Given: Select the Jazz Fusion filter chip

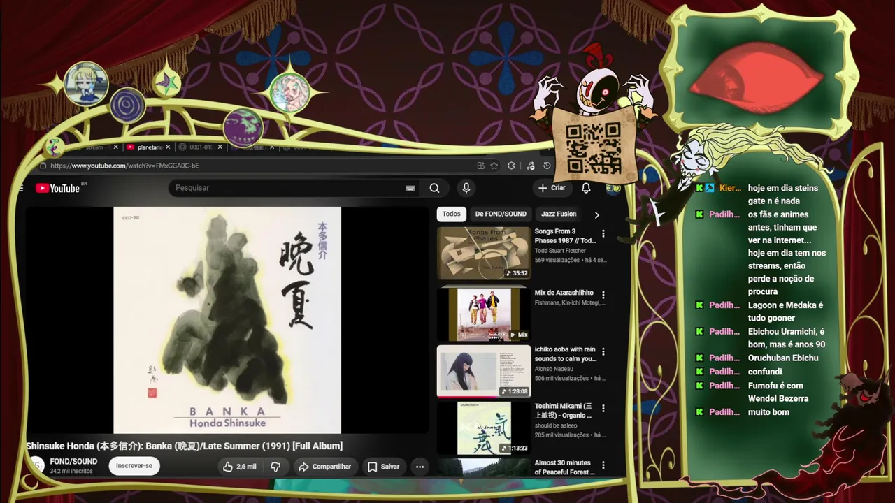Looking at the screenshot, I should click(x=559, y=214).
